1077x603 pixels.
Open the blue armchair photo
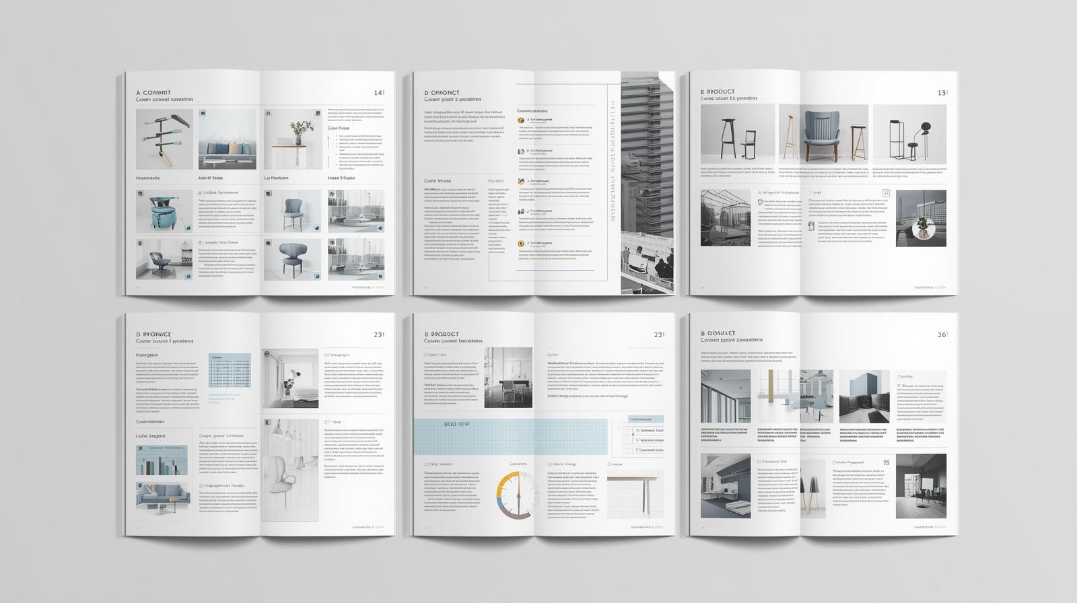click(823, 133)
